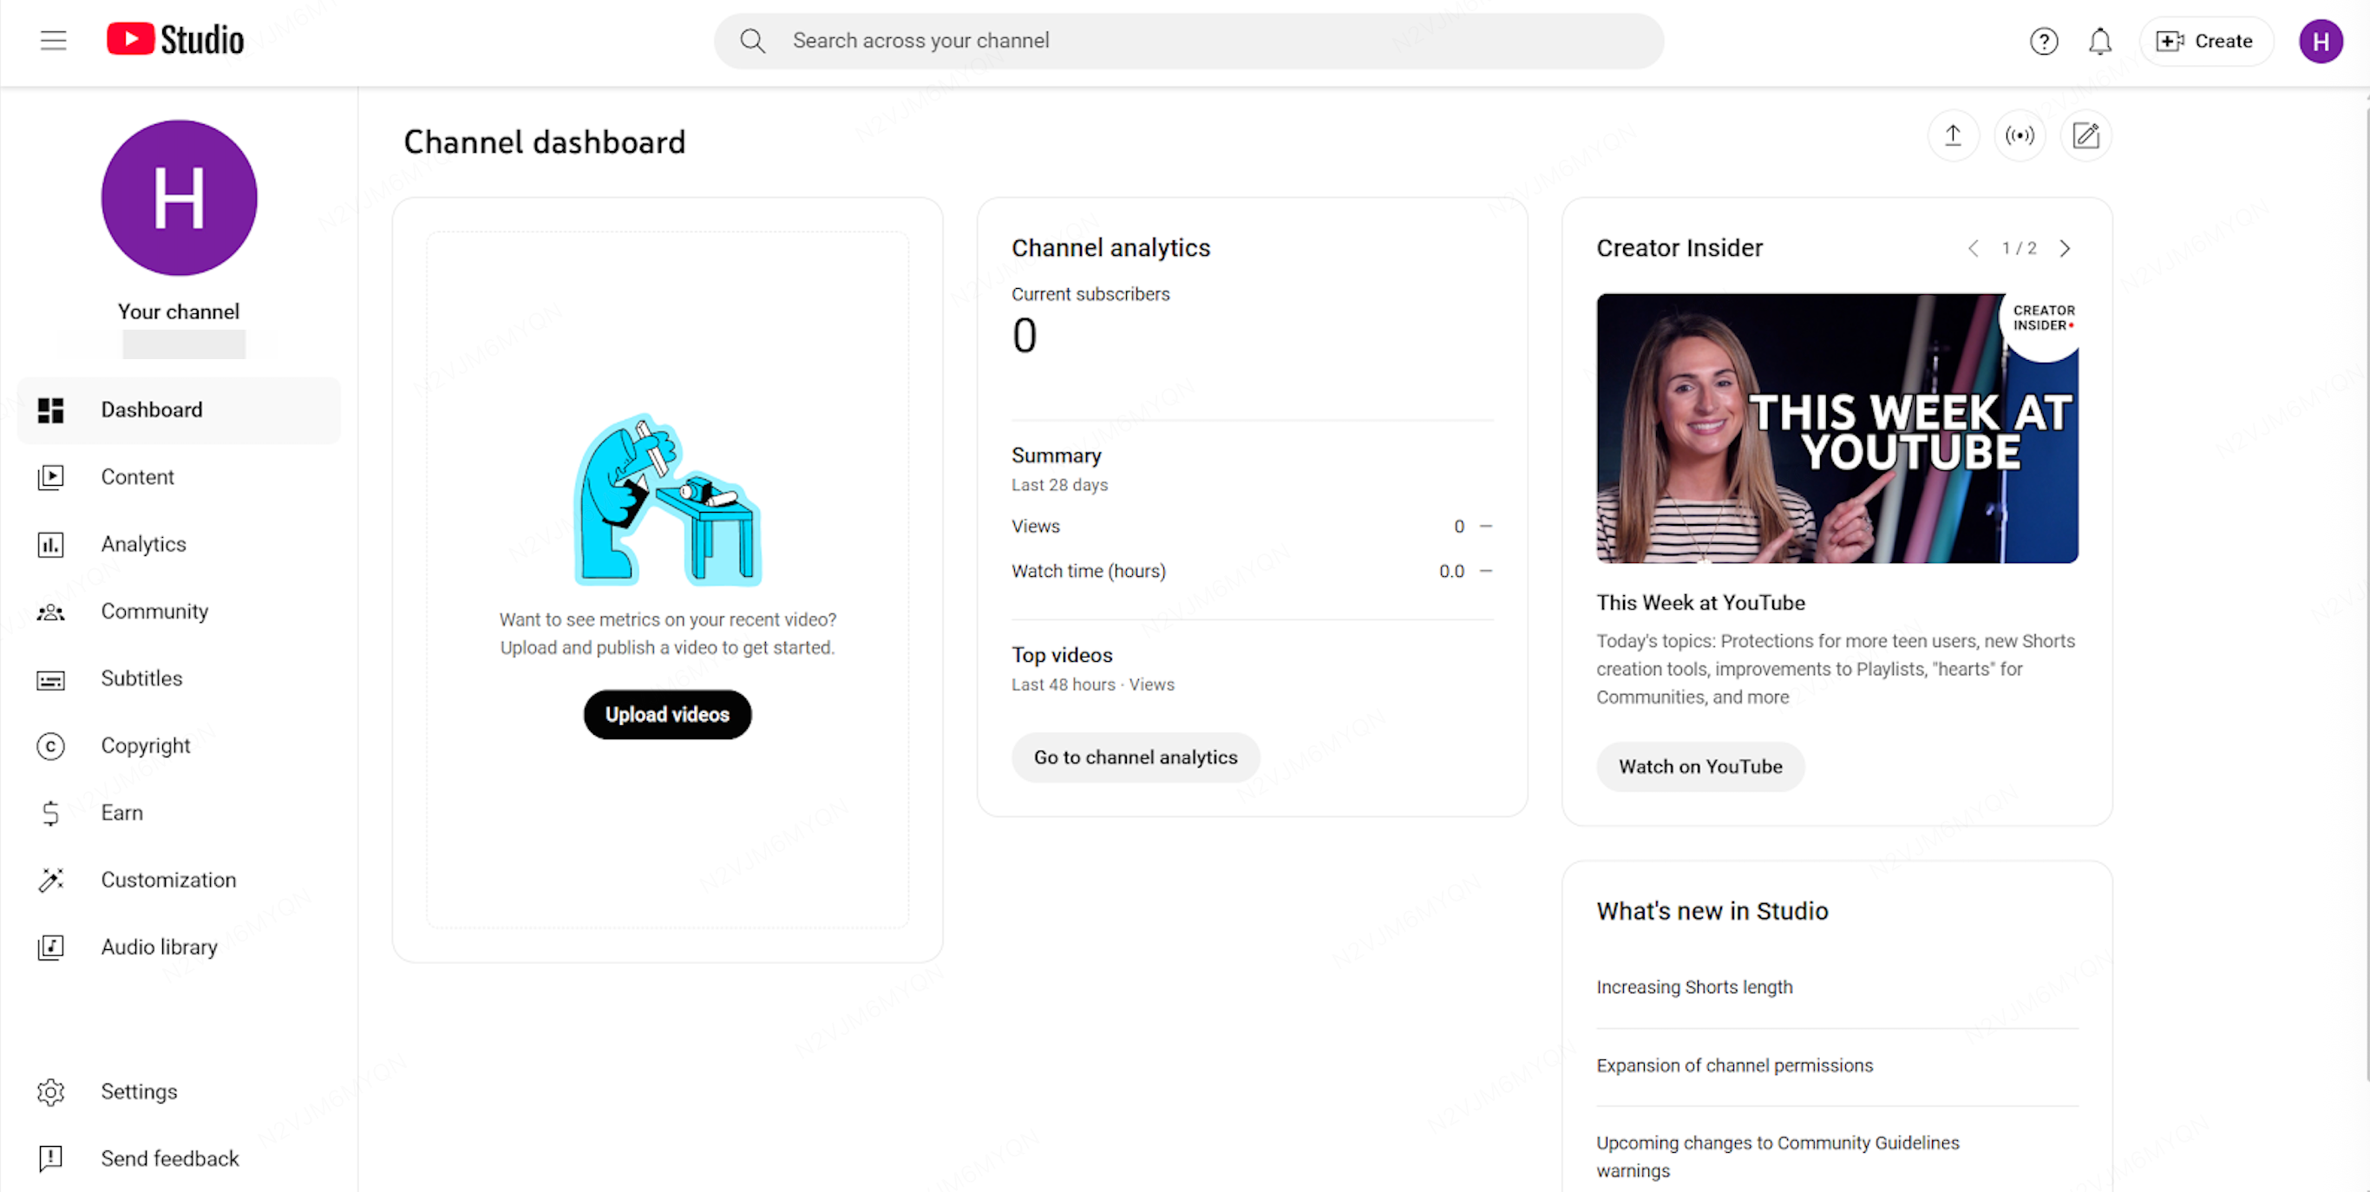
Task: Open Analytics in the sidebar
Action: click(x=142, y=544)
